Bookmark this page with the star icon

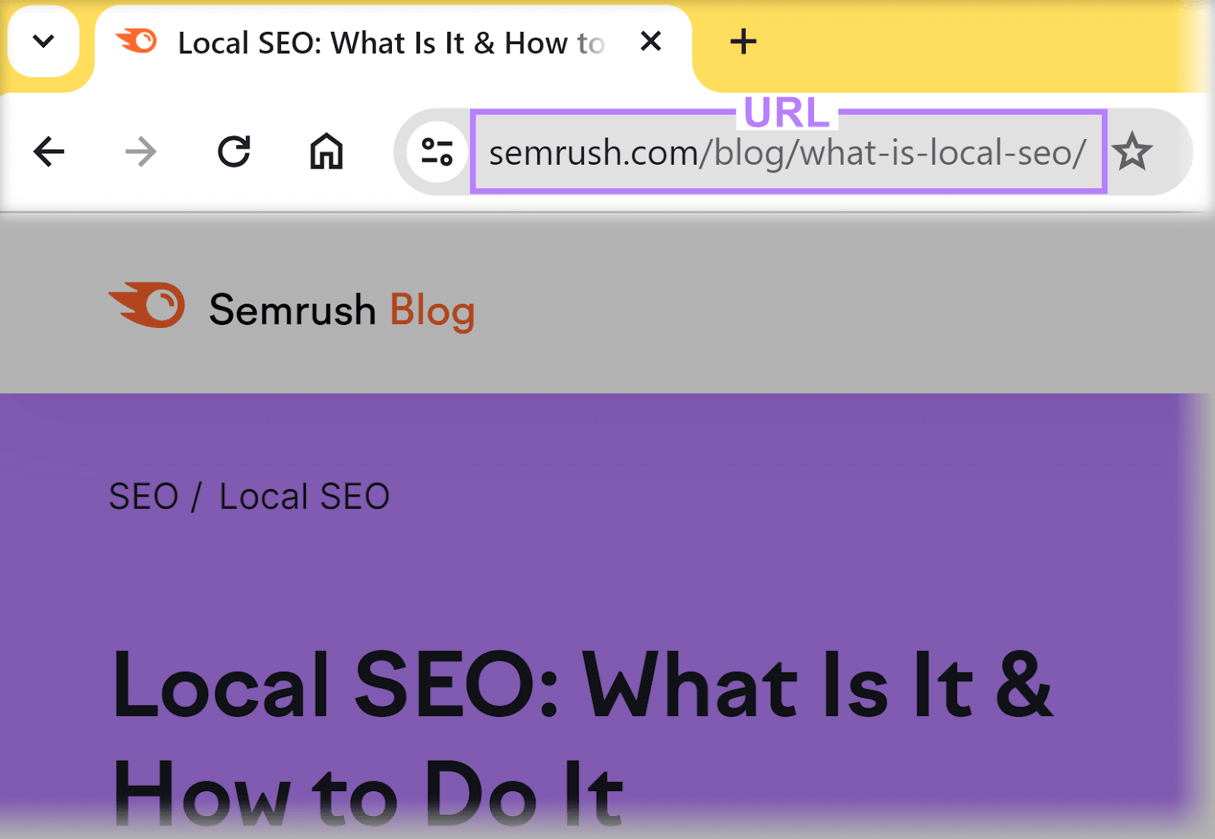(1132, 151)
